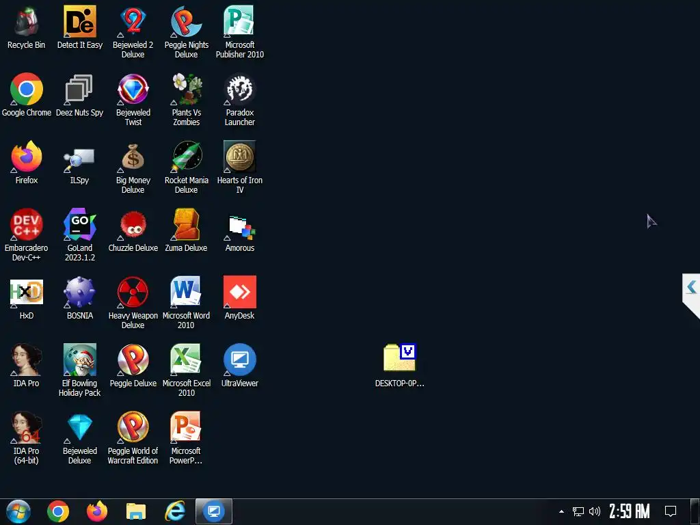Launch Internet Explorer from taskbar
The image size is (700, 525).
click(175, 511)
